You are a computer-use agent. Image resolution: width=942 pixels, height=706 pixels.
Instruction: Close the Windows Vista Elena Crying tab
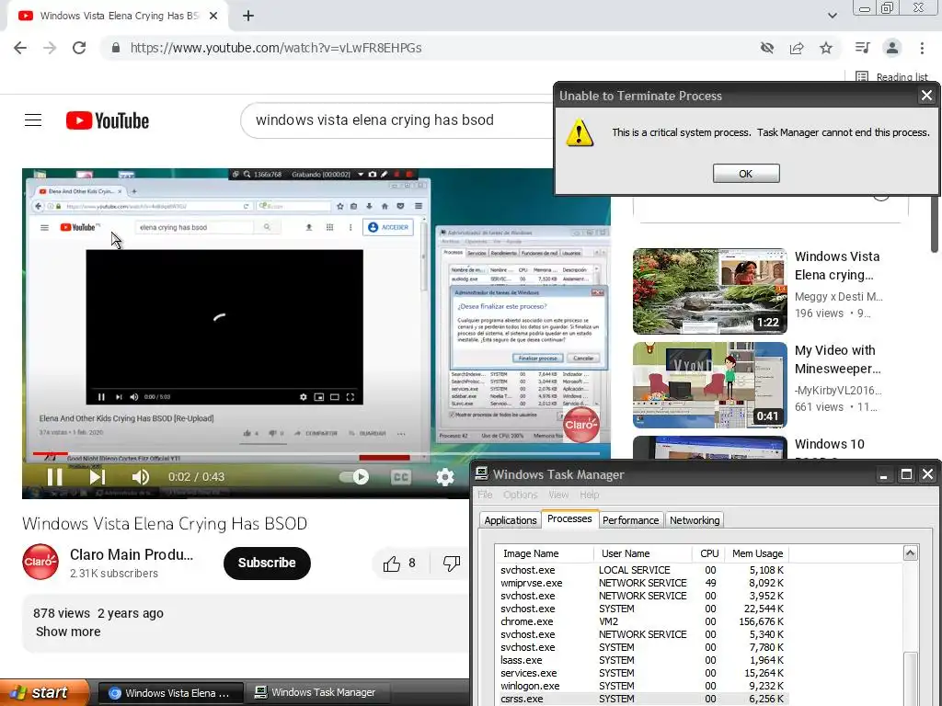[x=213, y=16]
